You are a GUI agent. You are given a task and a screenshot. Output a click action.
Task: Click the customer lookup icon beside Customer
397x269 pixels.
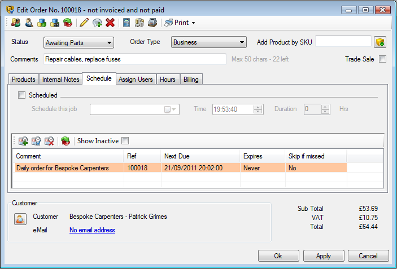pyautogui.click(x=20, y=219)
